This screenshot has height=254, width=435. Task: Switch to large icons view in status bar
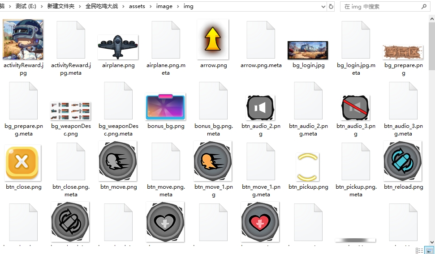tap(429, 250)
